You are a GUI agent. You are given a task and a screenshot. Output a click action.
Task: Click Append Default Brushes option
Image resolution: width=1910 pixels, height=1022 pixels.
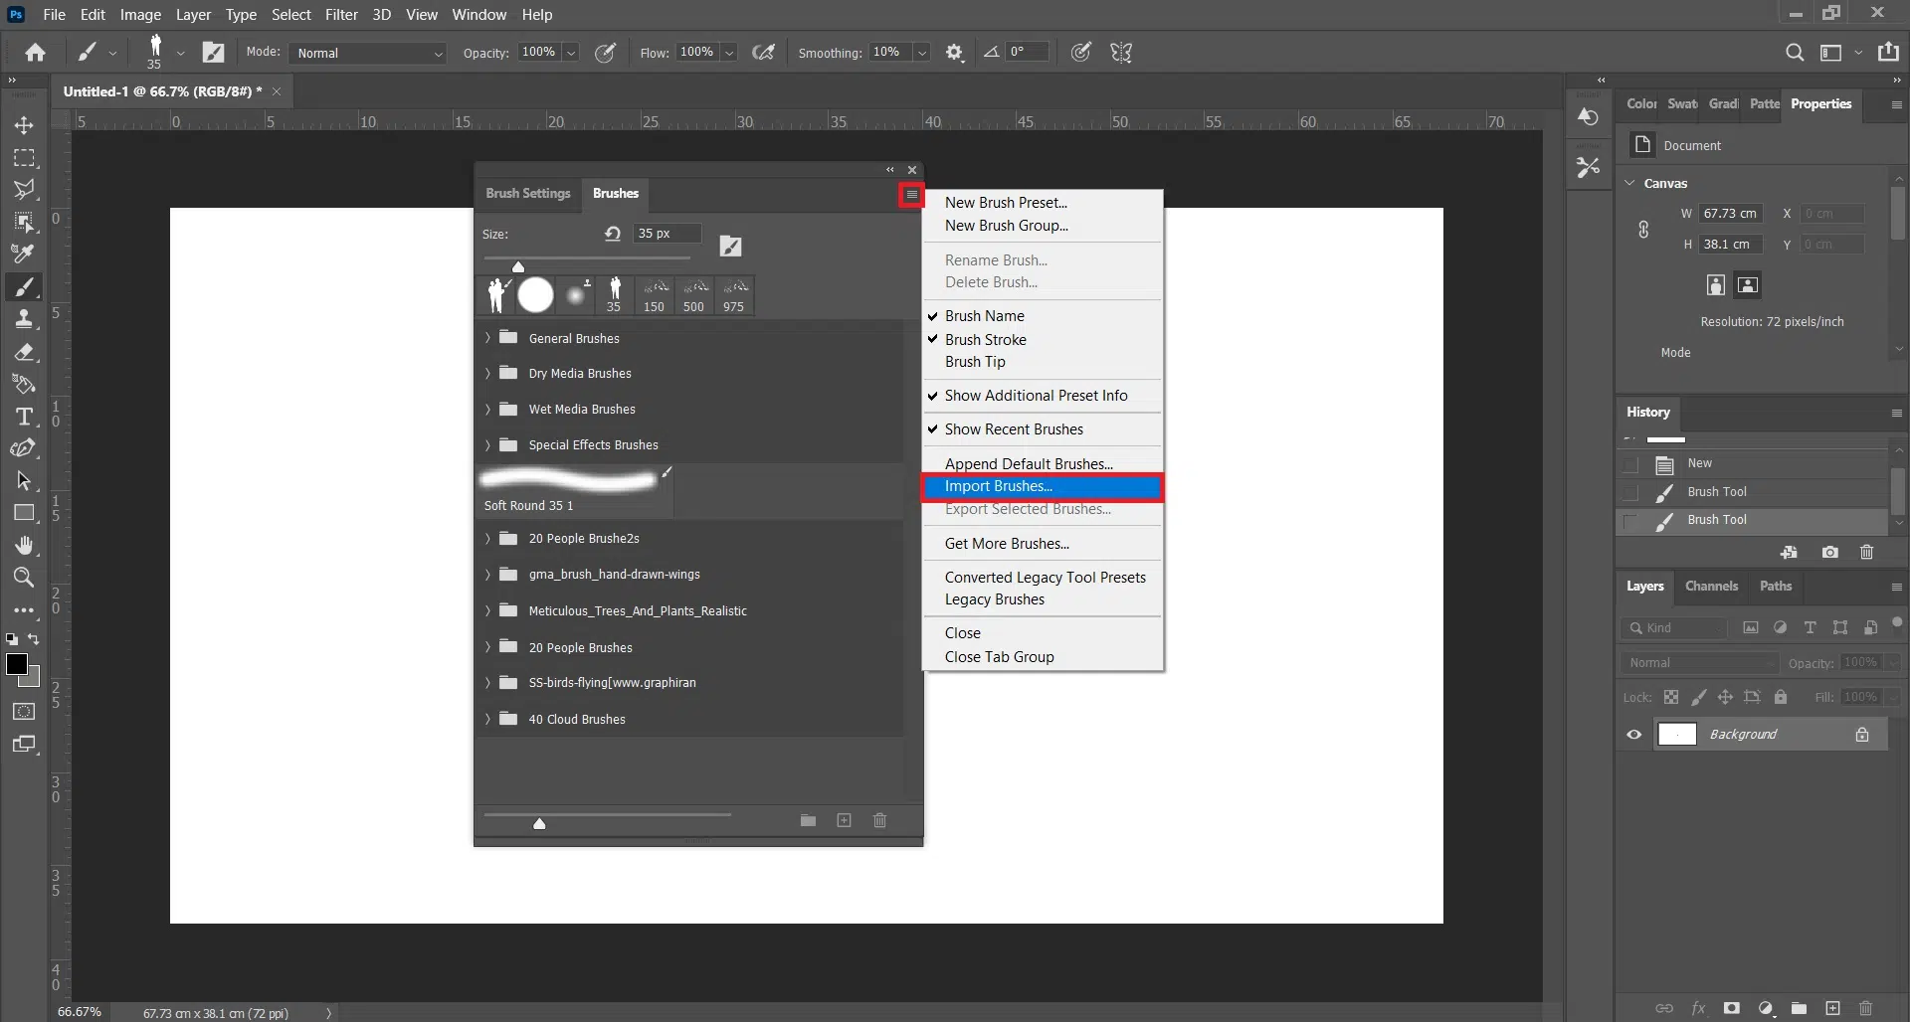click(1029, 464)
